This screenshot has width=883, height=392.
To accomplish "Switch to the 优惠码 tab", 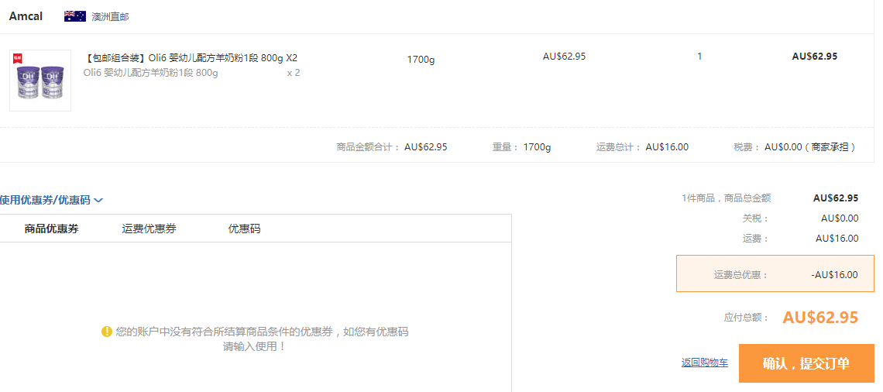I will (x=245, y=229).
